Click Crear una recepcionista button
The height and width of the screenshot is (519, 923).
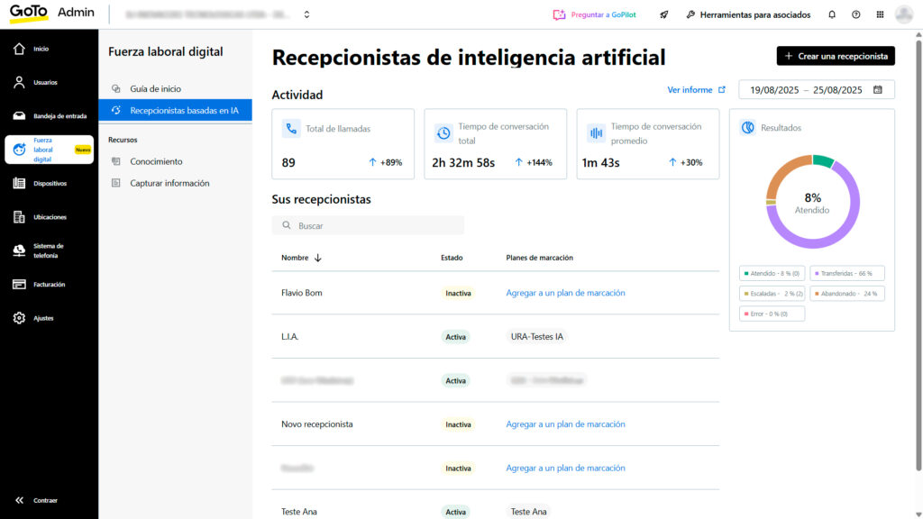(836, 56)
